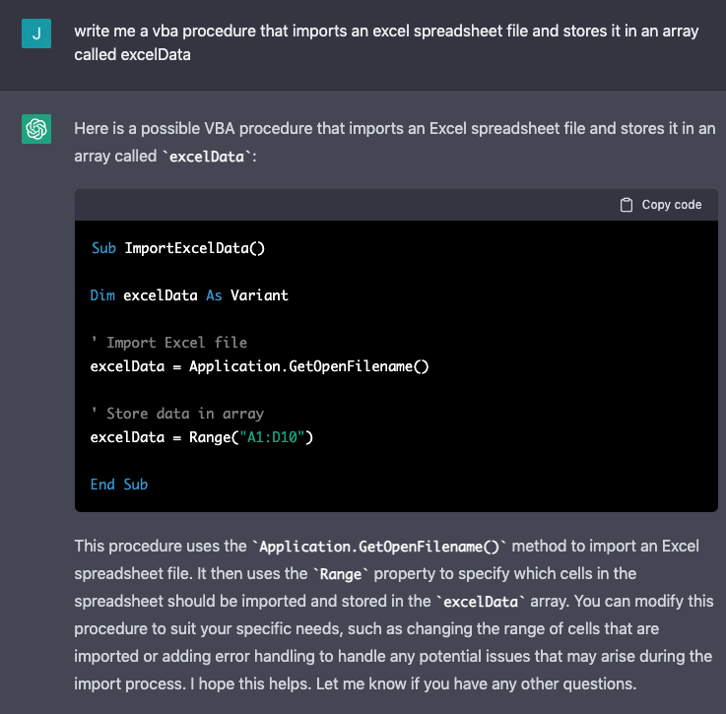Click the ChatGPT logo avatar
This screenshot has height=714, width=726.
pyautogui.click(x=36, y=129)
